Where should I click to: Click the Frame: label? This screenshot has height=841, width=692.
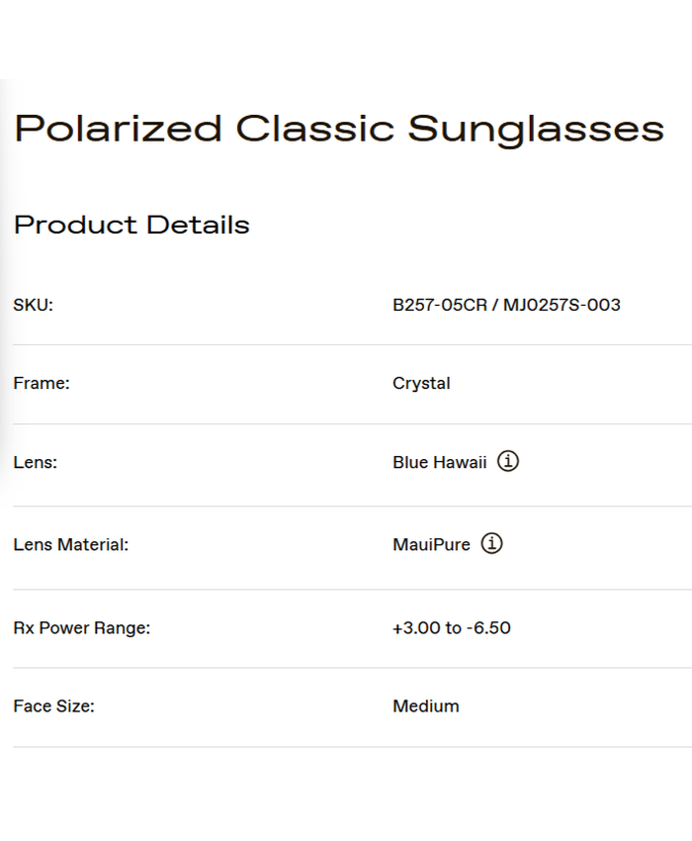pyautogui.click(x=42, y=383)
